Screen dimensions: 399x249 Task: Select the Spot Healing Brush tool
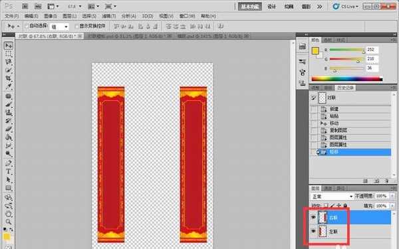tap(9, 96)
